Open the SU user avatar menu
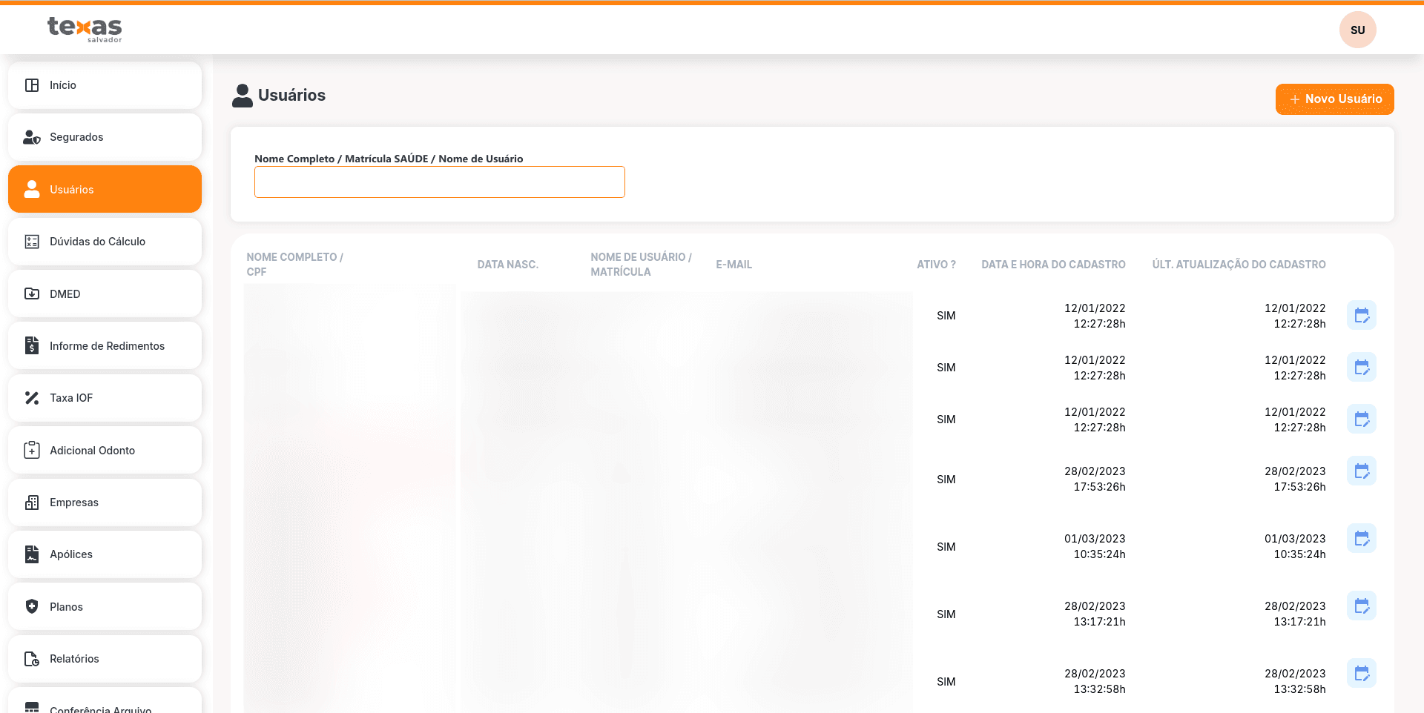1424x713 pixels. pos(1357,30)
